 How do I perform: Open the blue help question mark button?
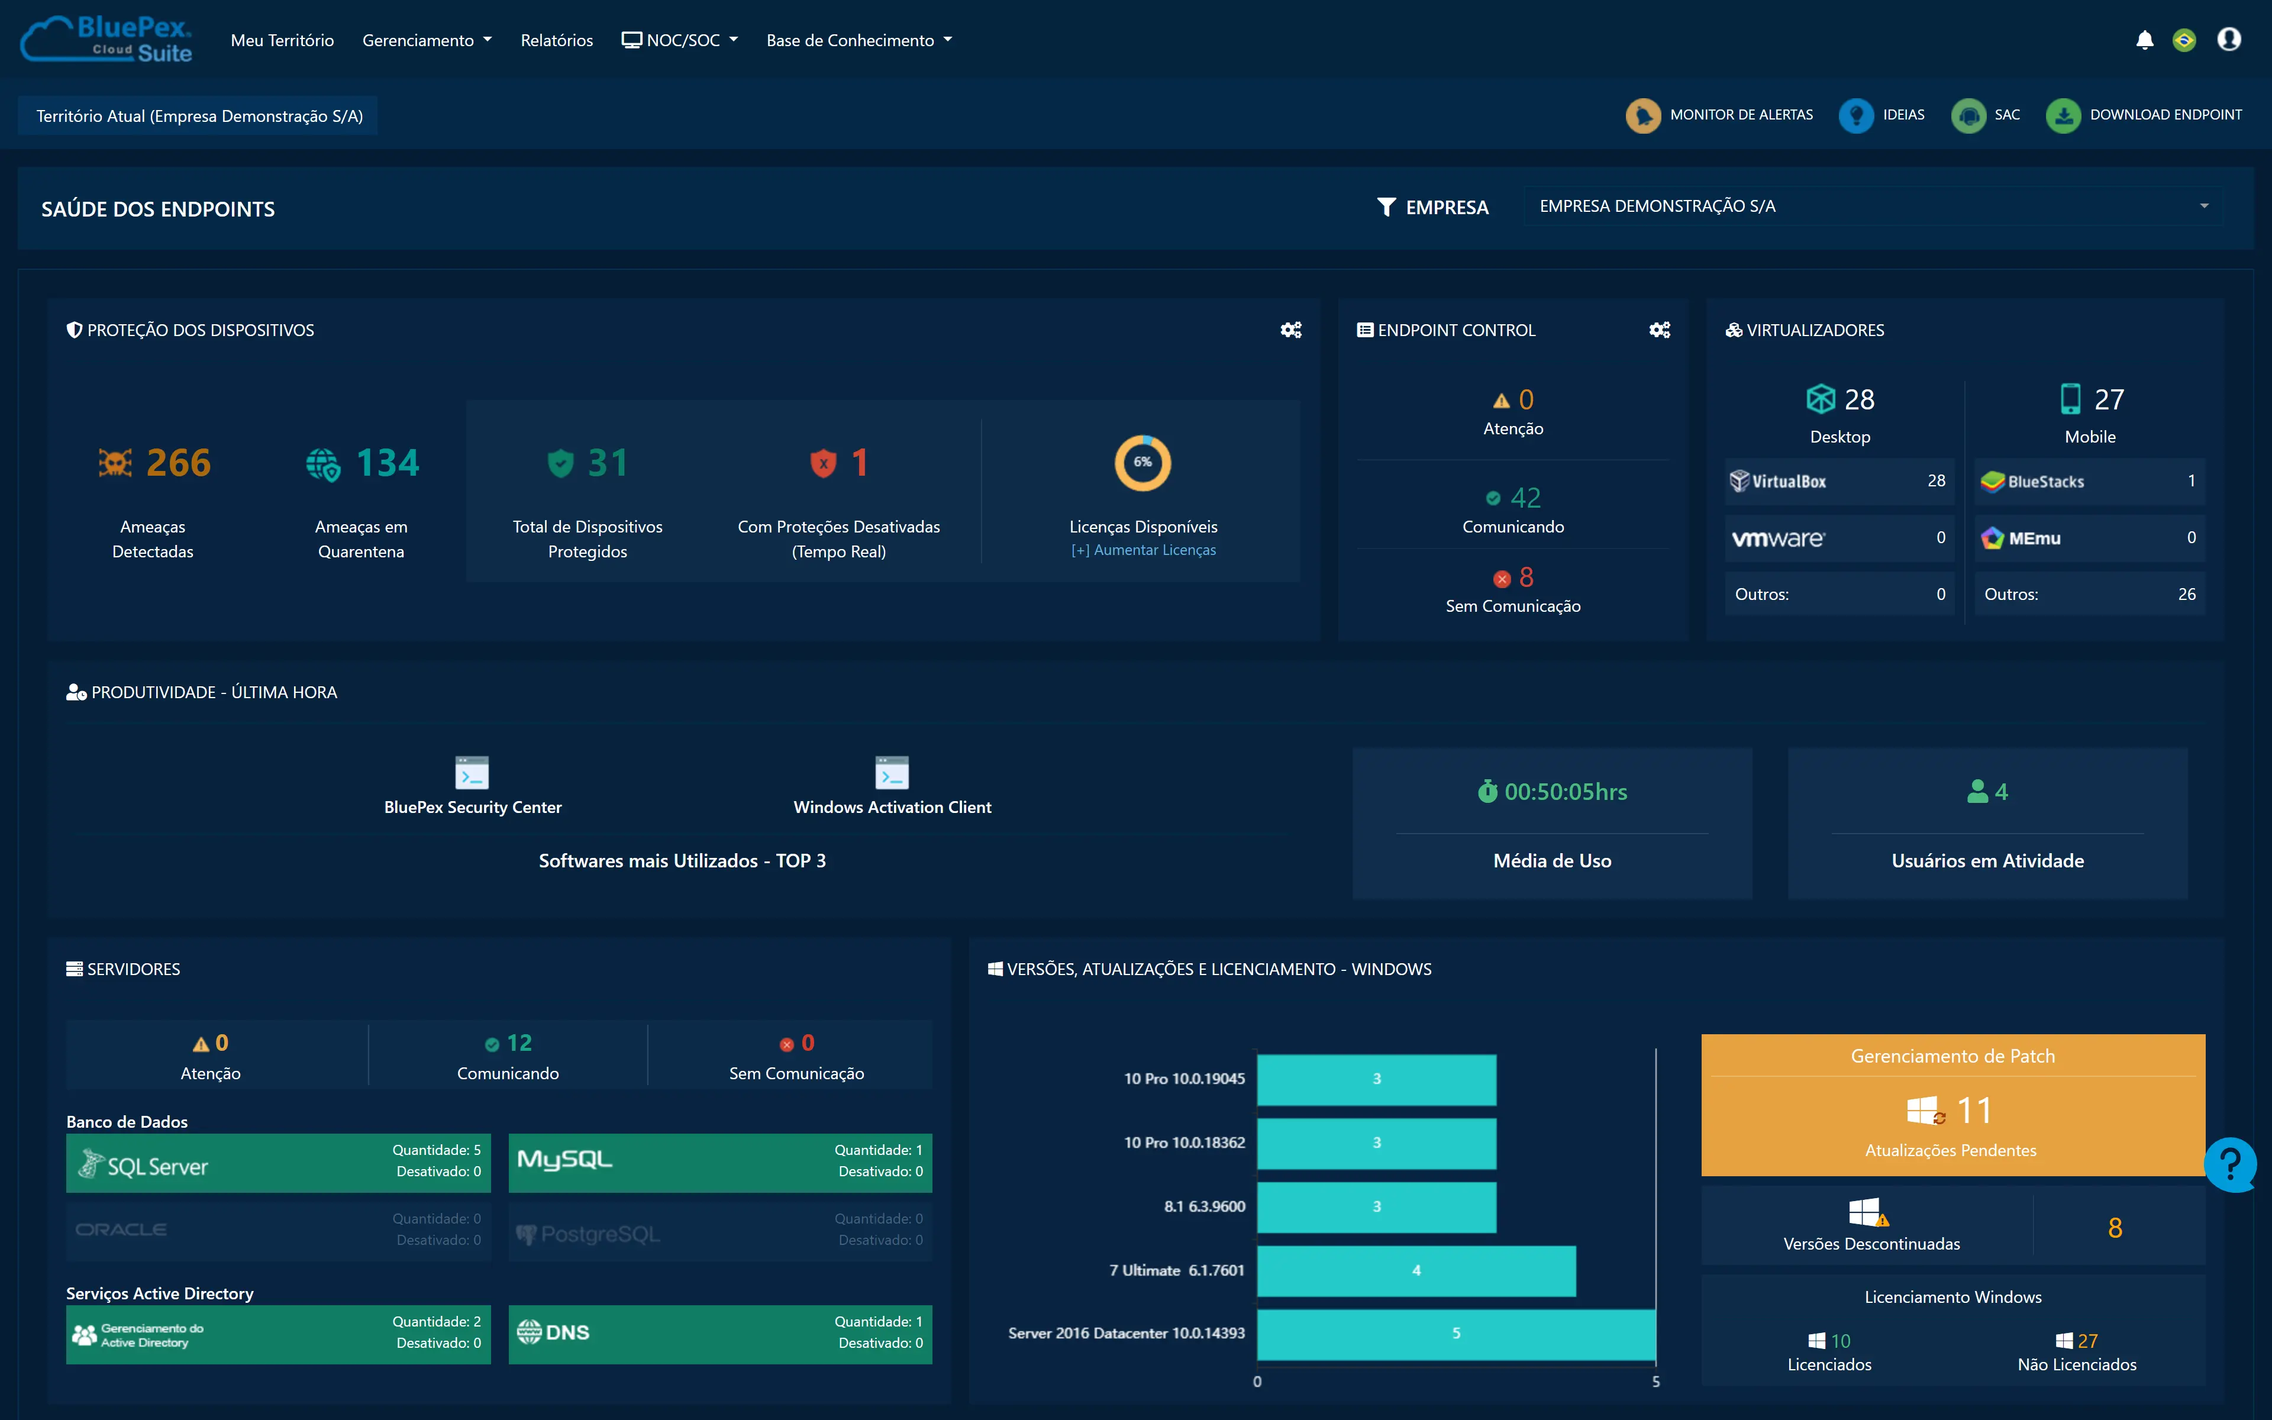tap(2231, 1164)
